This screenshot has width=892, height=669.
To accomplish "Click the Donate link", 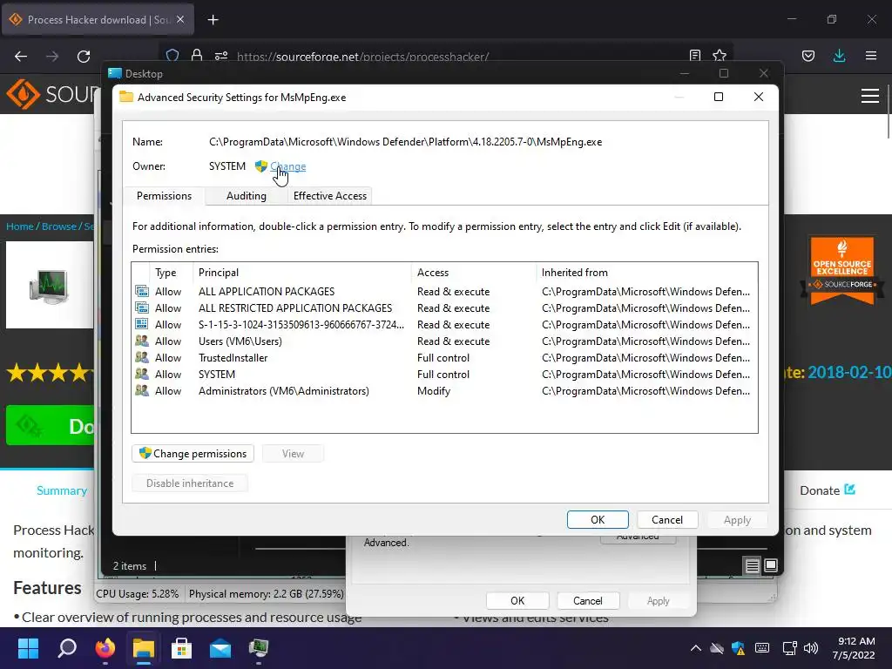I will pos(828,490).
